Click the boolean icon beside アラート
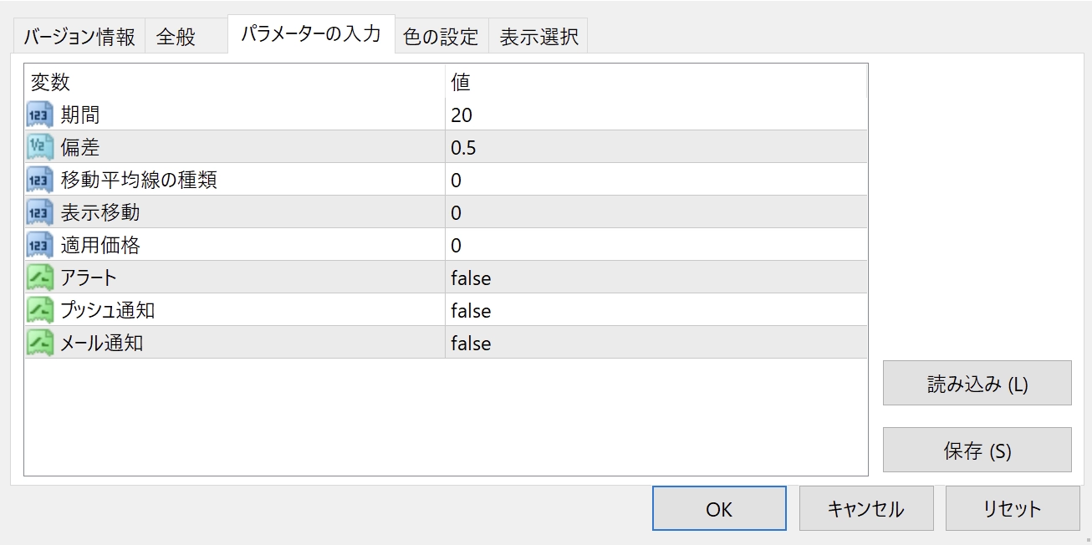This screenshot has height=545, width=1092. pos(39,278)
